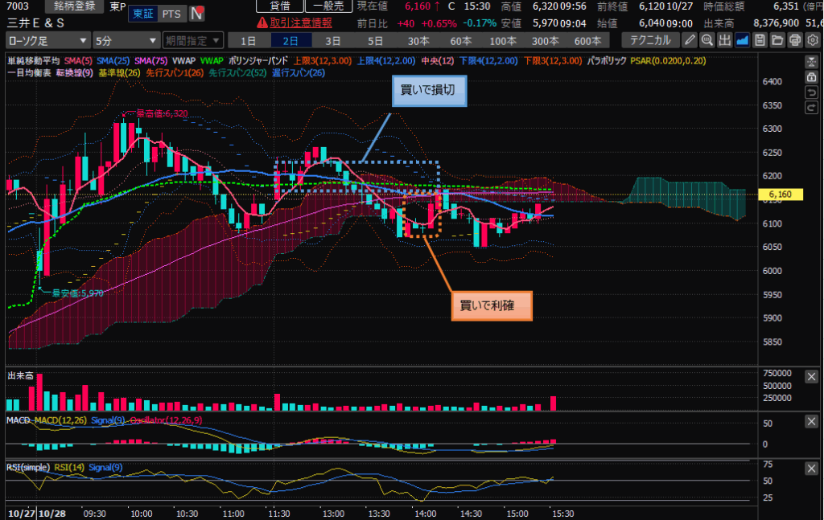Click the padlock lock icon beside price axis
This screenshot has width=824, height=520.
[812, 77]
